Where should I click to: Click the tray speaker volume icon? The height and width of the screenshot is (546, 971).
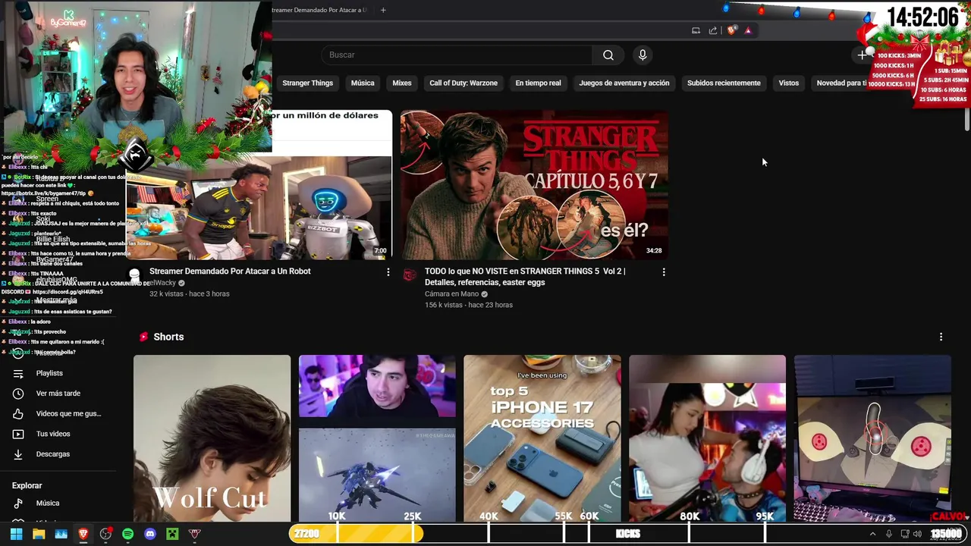click(919, 534)
